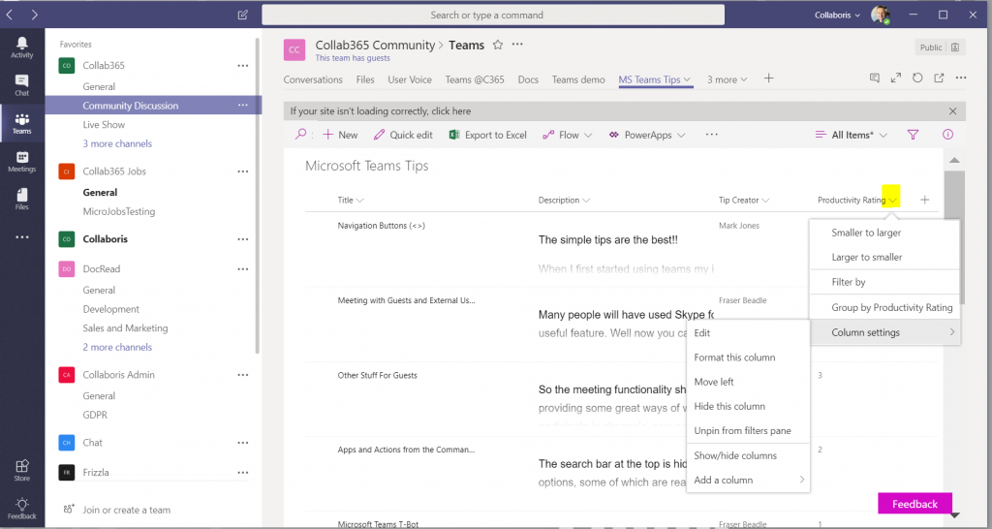Click New to add list item
992x529 pixels.
click(340, 135)
